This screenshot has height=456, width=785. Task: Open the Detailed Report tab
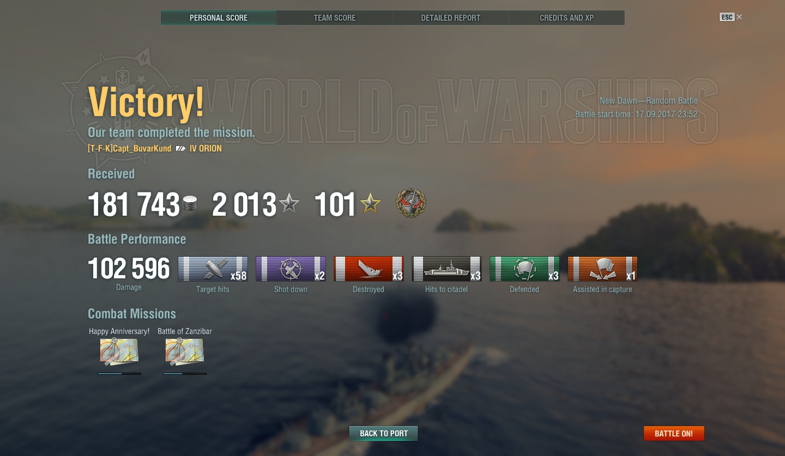[451, 18]
